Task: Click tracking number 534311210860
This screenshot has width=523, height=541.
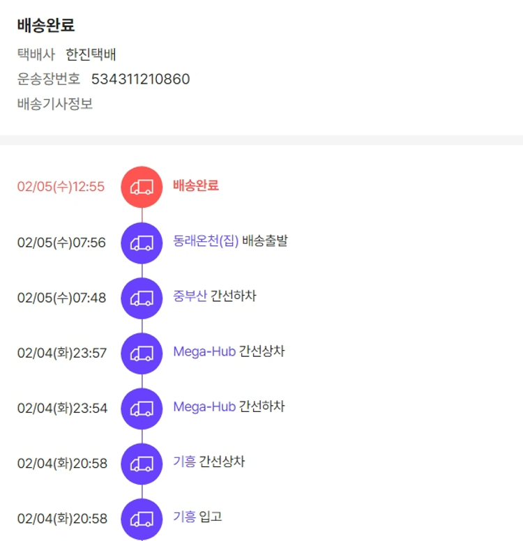Action: (140, 79)
